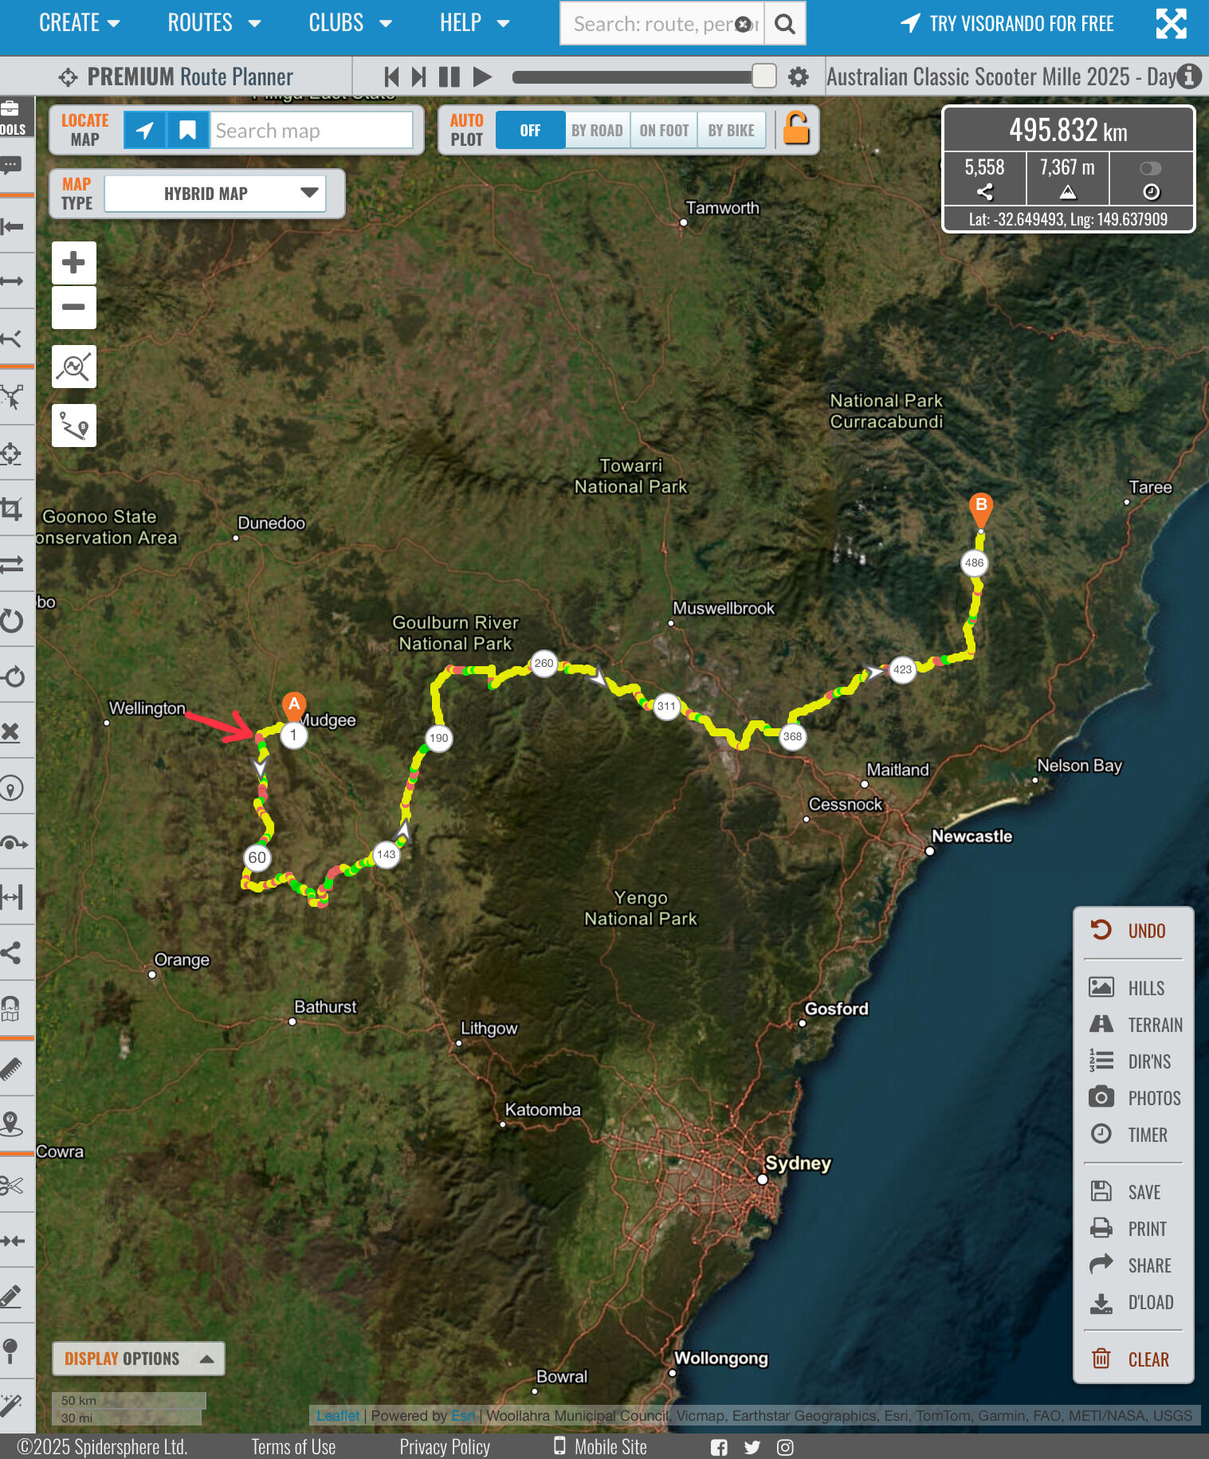1209x1459 pixels.
Task: Click the zoom out minus button
Action: (x=73, y=308)
